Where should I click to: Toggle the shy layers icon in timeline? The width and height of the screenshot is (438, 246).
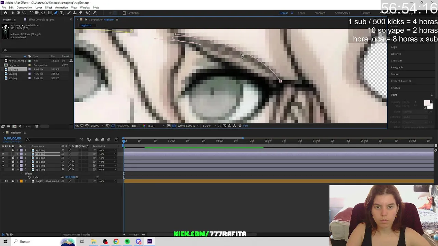pyautogui.click(x=96, y=140)
